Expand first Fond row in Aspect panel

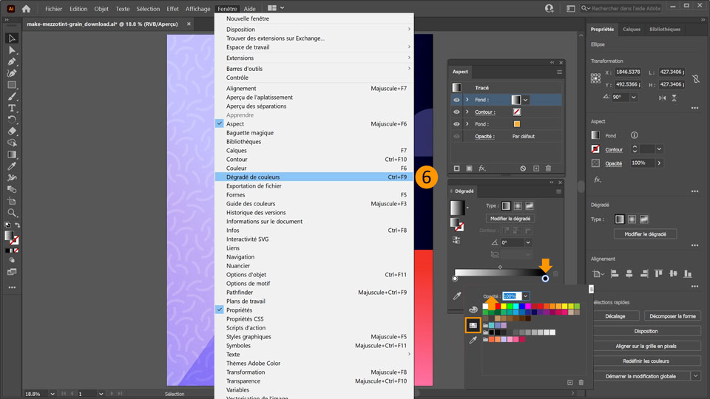467,100
